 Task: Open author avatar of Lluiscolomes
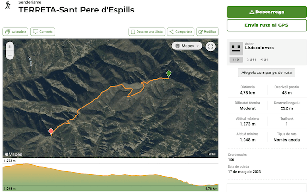click(x=235, y=48)
